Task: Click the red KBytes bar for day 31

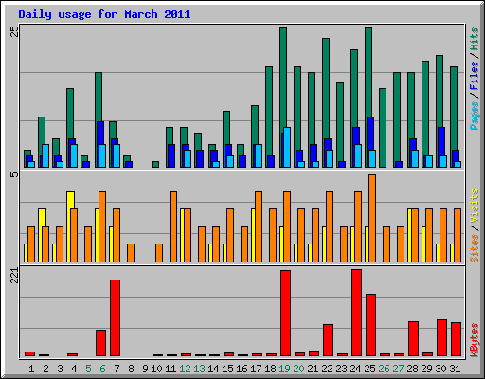Action: [x=456, y=339]
